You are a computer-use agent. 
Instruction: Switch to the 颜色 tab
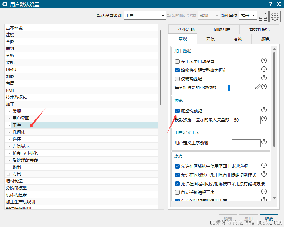tap(266, 39)
